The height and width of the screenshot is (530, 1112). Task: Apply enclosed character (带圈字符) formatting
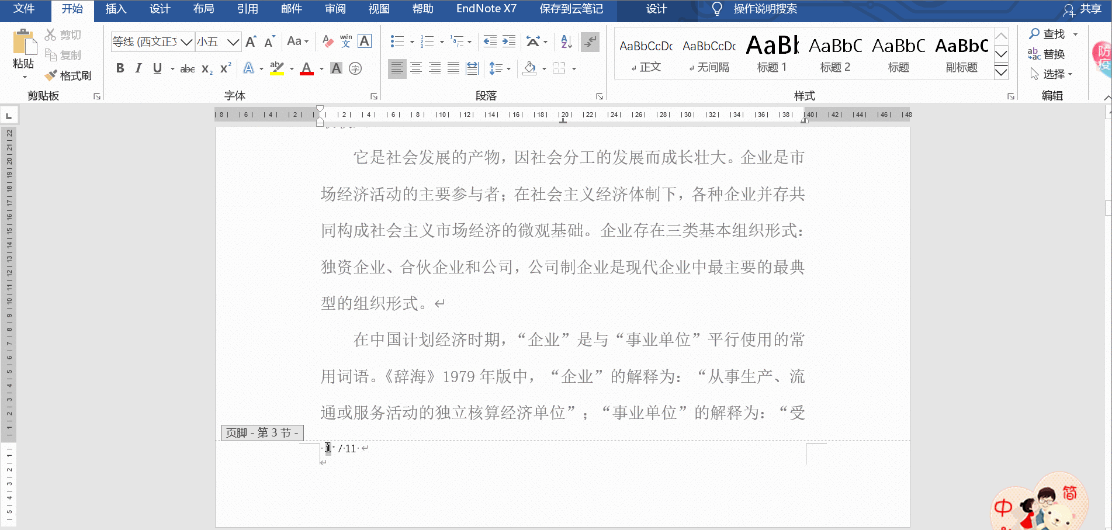(355, 68)
